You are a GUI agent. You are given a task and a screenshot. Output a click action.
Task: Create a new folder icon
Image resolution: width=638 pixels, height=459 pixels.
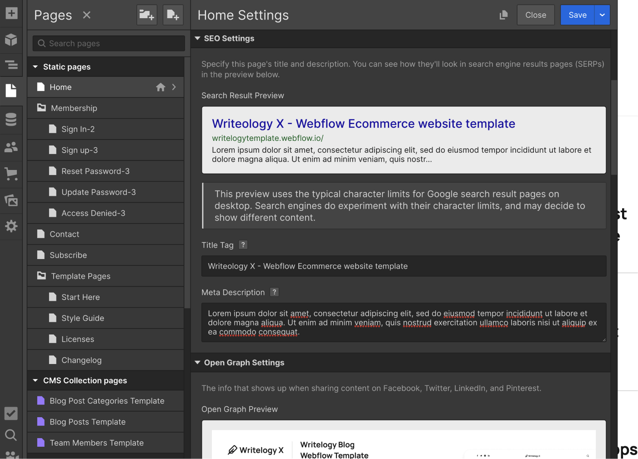pos(147,15)
